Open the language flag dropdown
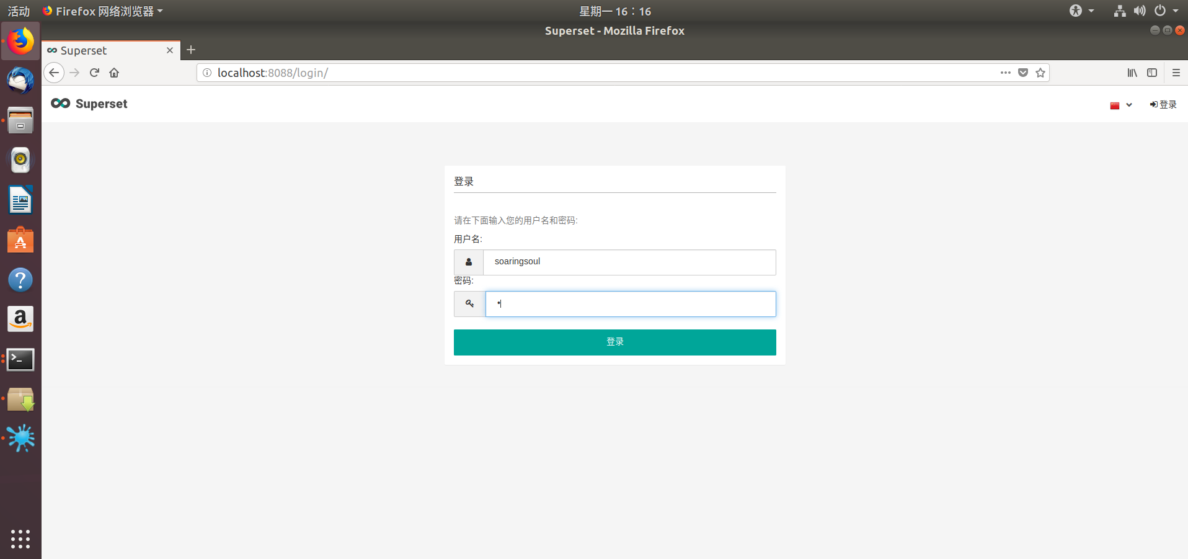Viewport: 1188px width, 559px height. (1121, 105)
